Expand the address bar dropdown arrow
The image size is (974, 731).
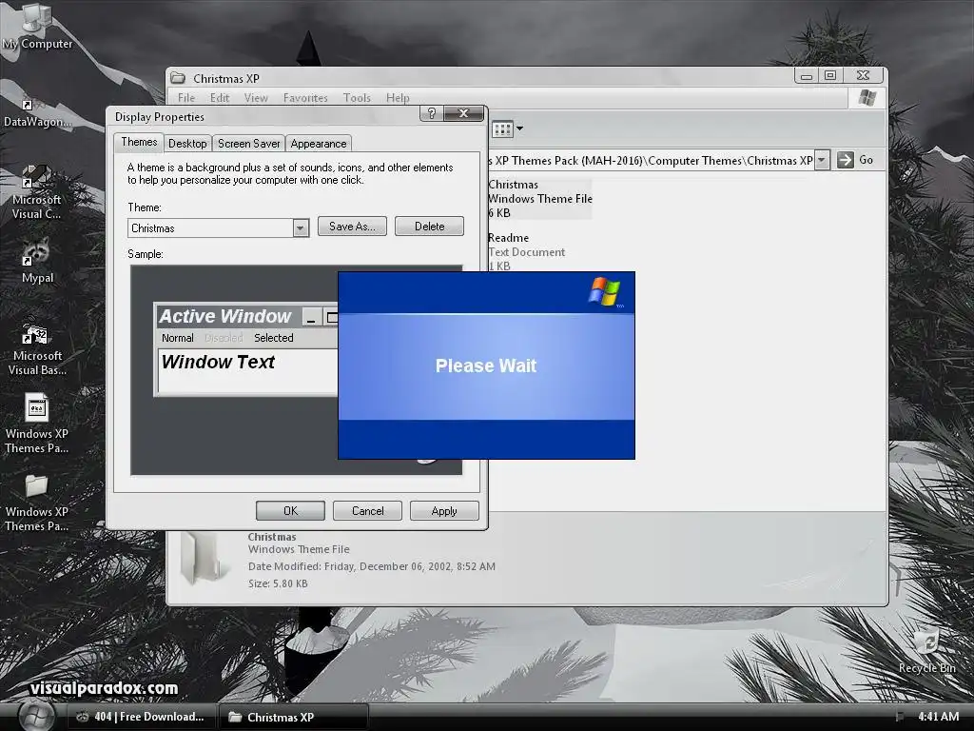[822, 160]
